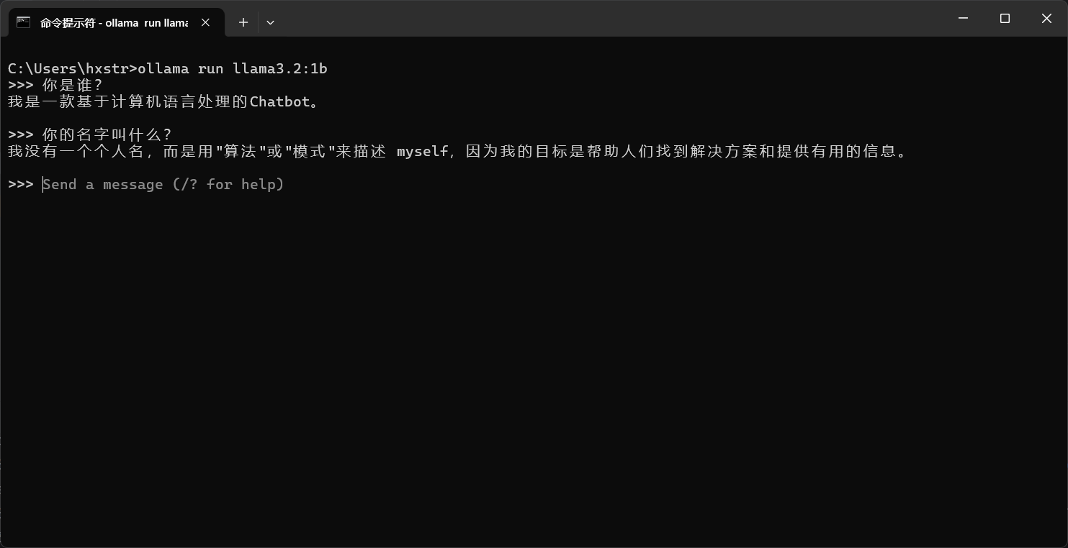This screenshot has width=1068, height=548.
Task: Expand the terminal profiles dropdown chevron
Action: tap(270, 22)
